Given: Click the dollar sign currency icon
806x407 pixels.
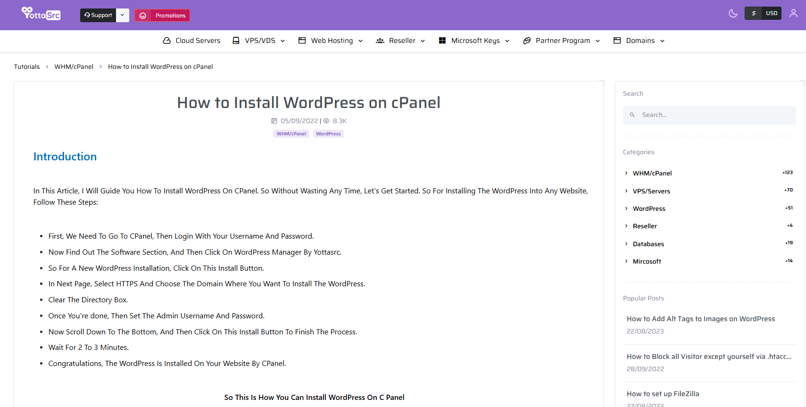Looking at the screenshot, I should (x=754, y=13).
